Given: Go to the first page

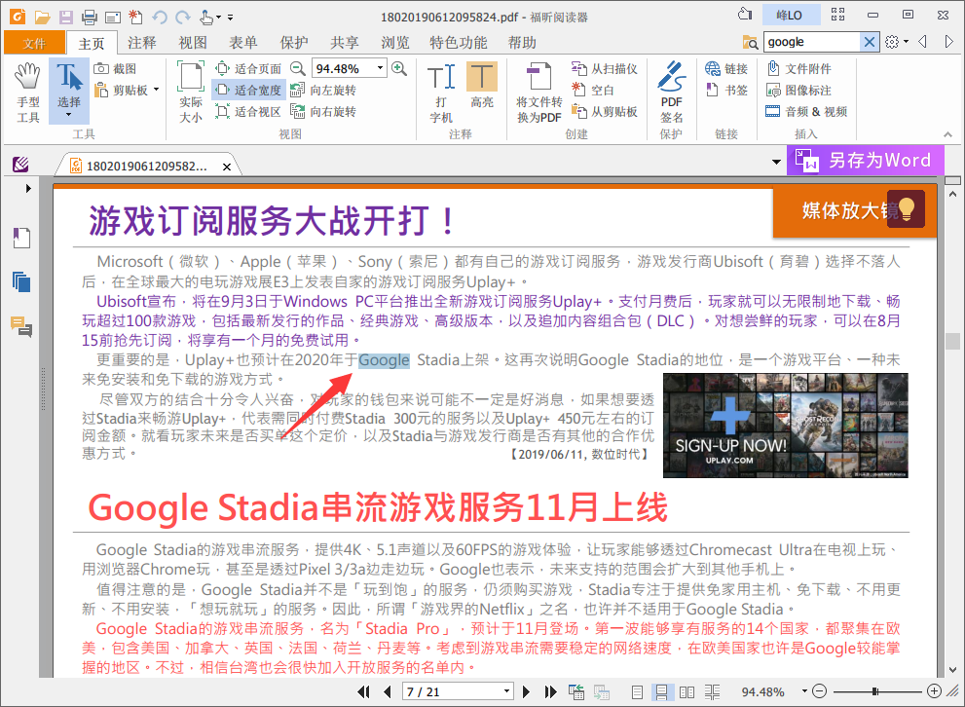Looking at the screenshot, I should [364, 692].
